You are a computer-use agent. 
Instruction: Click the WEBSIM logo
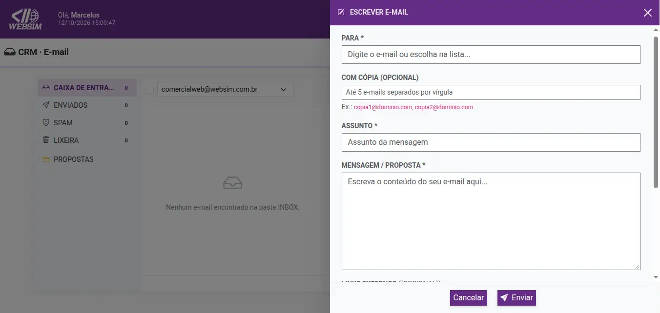(x=26, y=20)
